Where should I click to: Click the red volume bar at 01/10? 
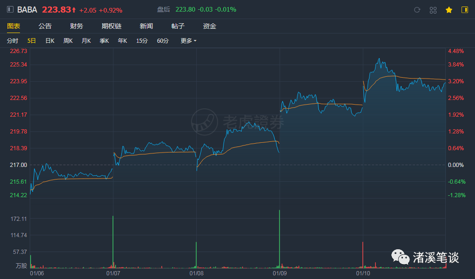(363, 255)
